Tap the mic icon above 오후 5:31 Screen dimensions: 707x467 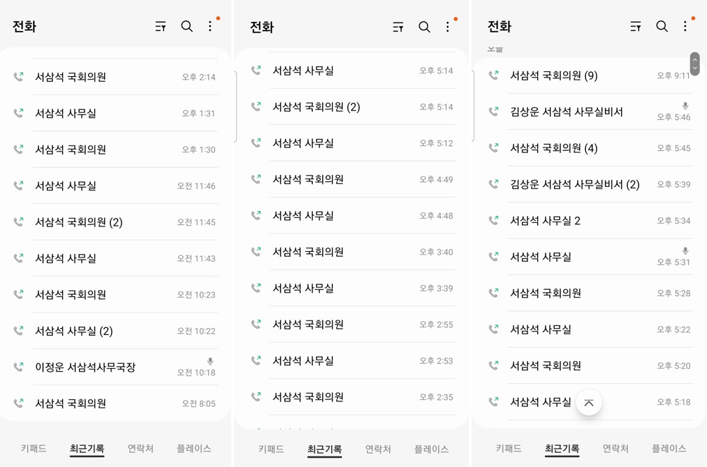pyautogui.click(x=684, y=251)
